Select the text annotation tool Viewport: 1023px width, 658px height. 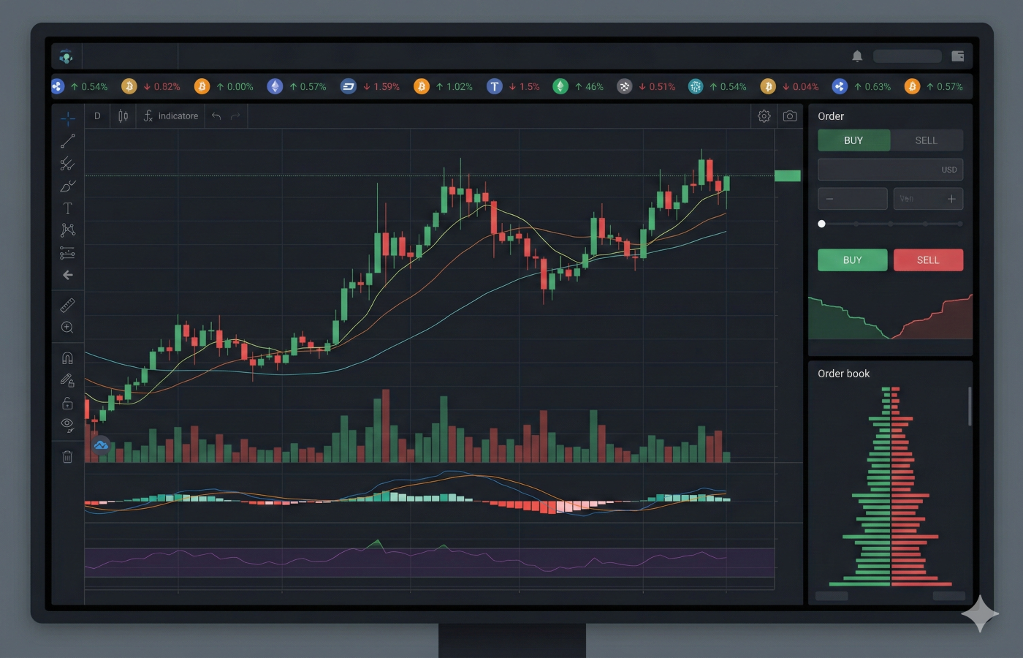pos(67,208)
